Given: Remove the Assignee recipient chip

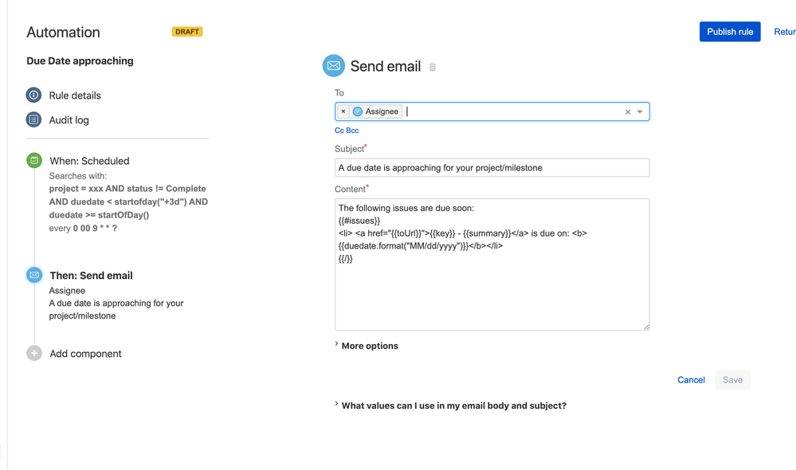Looking at the screenshot, I should point(343,112).
